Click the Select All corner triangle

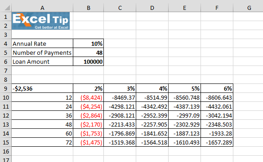coord(7,8)
